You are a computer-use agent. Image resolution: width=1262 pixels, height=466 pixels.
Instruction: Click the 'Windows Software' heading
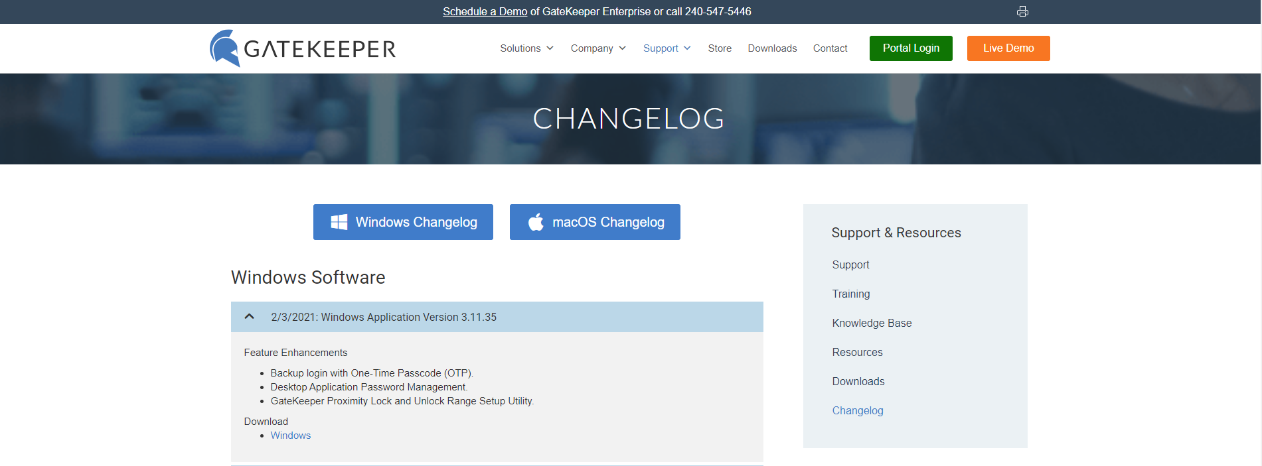pos(308,277)
